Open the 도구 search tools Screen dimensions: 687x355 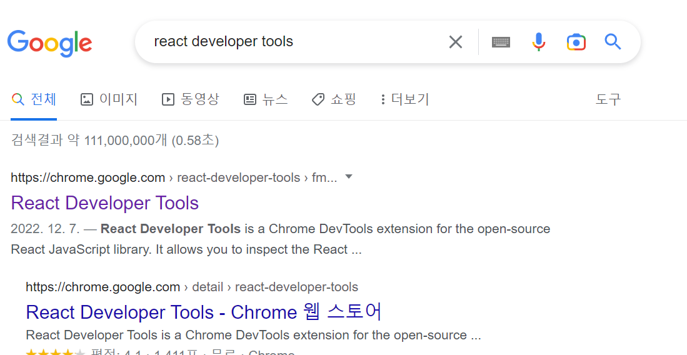pos(608,99)
